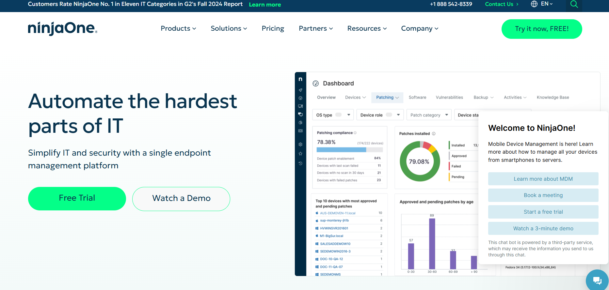This screenshot has width=609, height=290.
Task: Click the 'Try it now, FREE!' button
Action: click(x=542, y=29)
